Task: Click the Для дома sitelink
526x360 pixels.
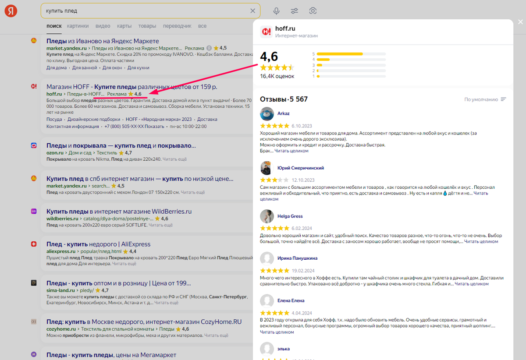Action: coord(57,68)
